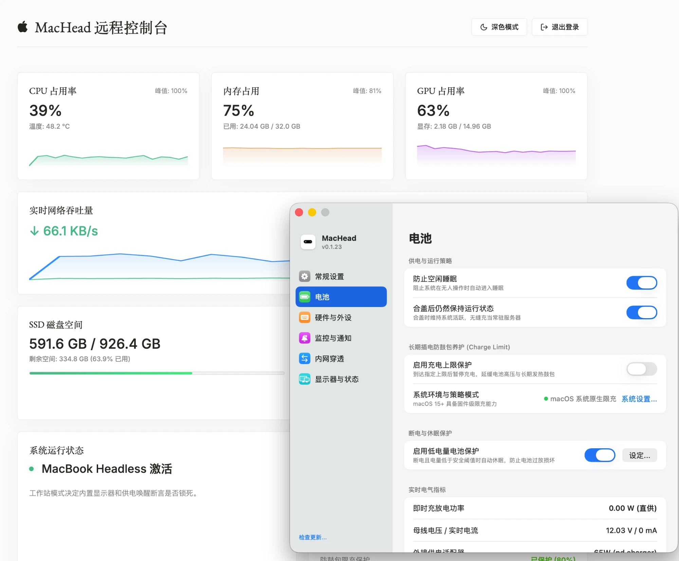Click the MacBook Headless 激活 status text
Image resolution: width=679 pixels, height=561 pixels.
[x=107, y=469]
